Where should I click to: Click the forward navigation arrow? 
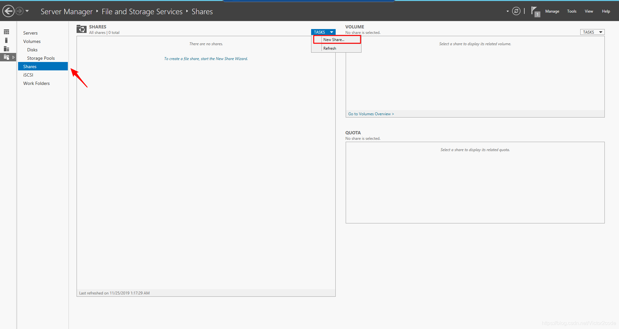20,11
